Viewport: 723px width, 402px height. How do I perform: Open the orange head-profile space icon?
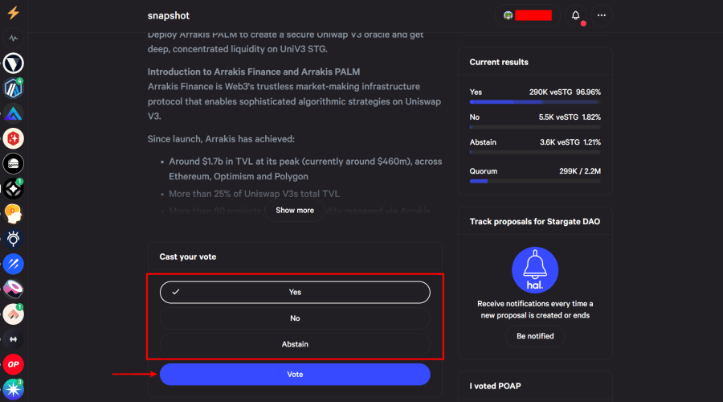14,214
